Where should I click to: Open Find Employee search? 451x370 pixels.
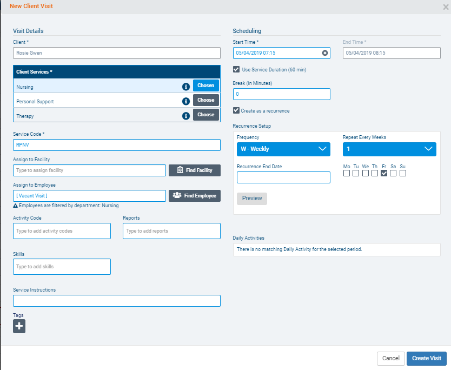[x=195, y=196]
